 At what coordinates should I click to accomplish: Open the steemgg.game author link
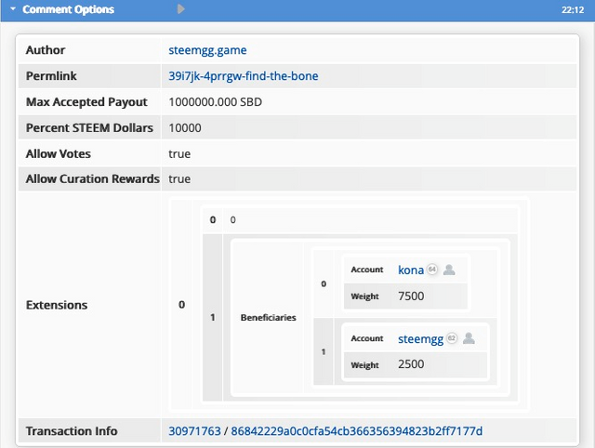207,50
